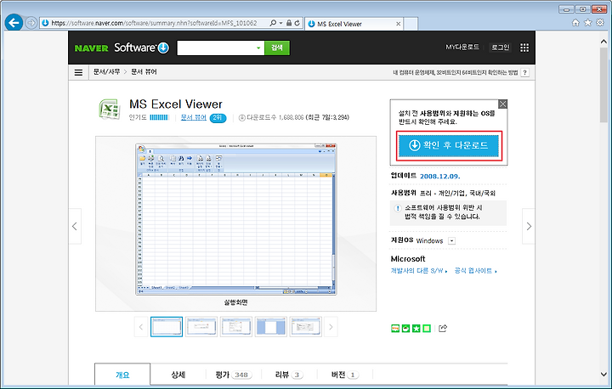Click the browser URL address field
This screenshot has width=612, height=389.
pyautogui.click(x=154, y=23)
